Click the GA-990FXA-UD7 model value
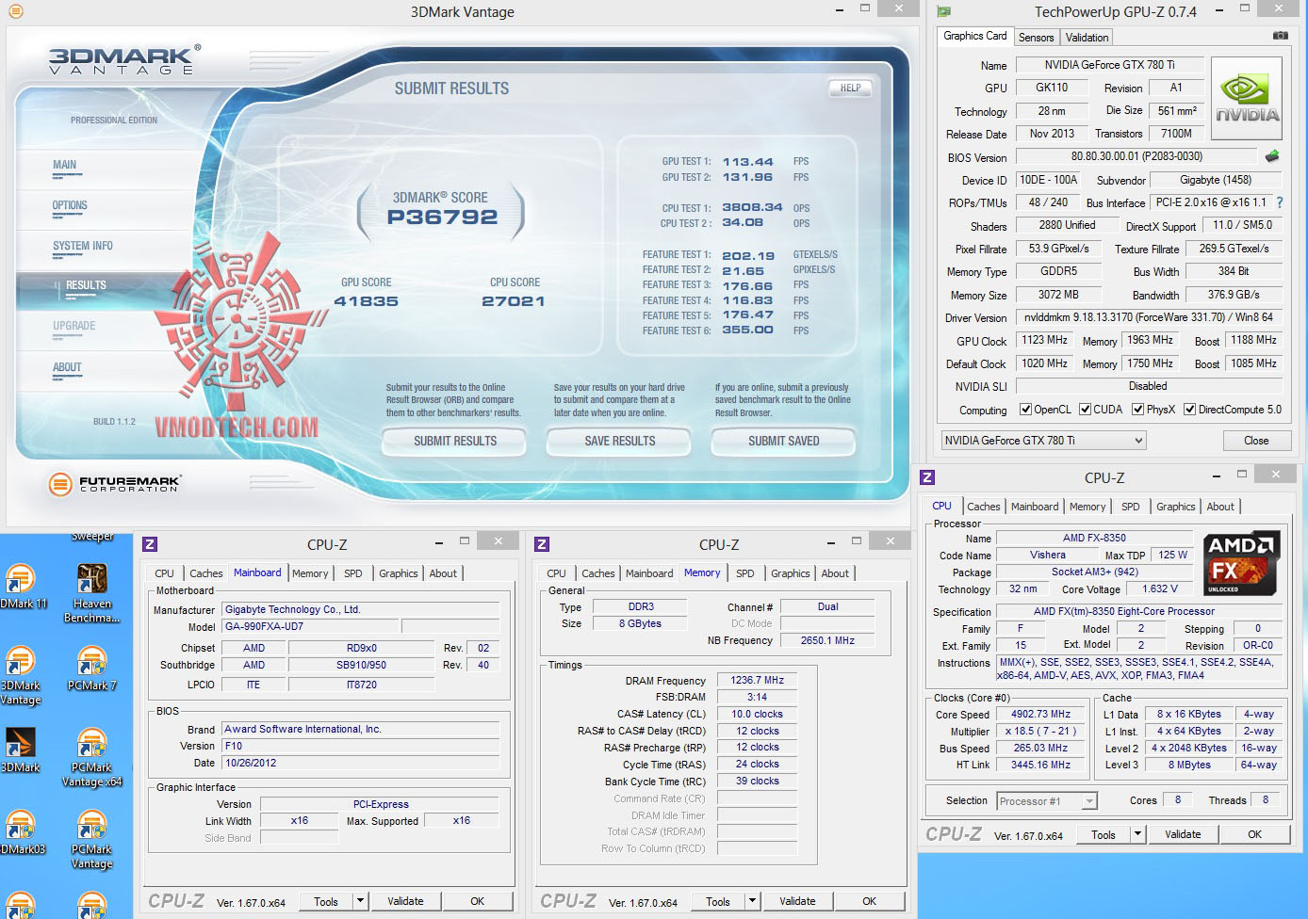The width and height of the screenshot is (1308, 919). click(x=311, y=626)
